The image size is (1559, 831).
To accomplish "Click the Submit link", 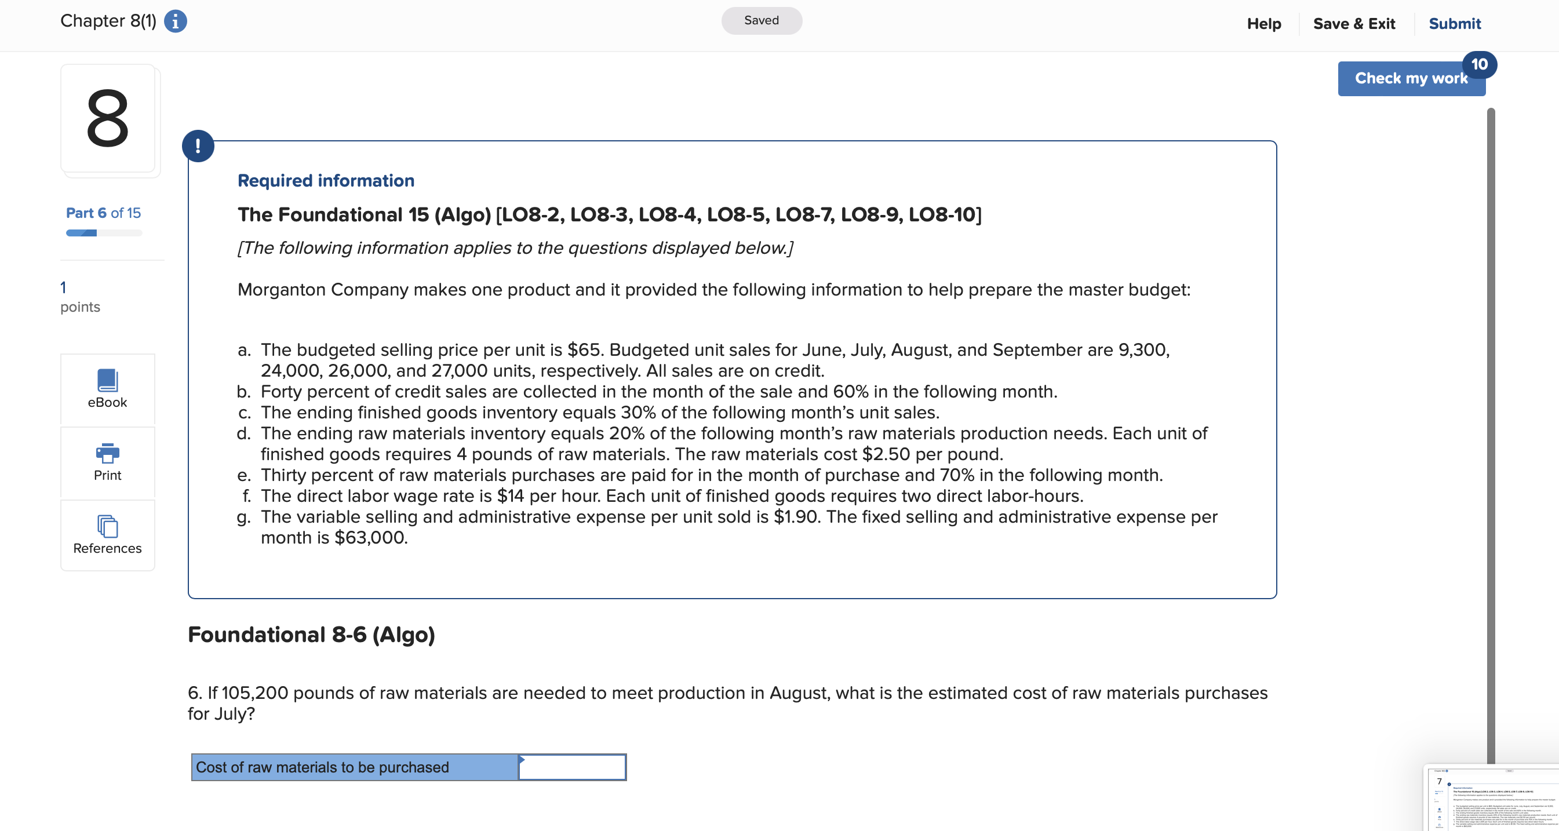I will point(1455,24).
